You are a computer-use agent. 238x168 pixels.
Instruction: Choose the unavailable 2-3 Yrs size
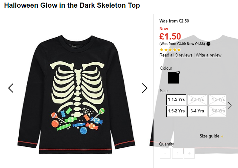[197, 100]
